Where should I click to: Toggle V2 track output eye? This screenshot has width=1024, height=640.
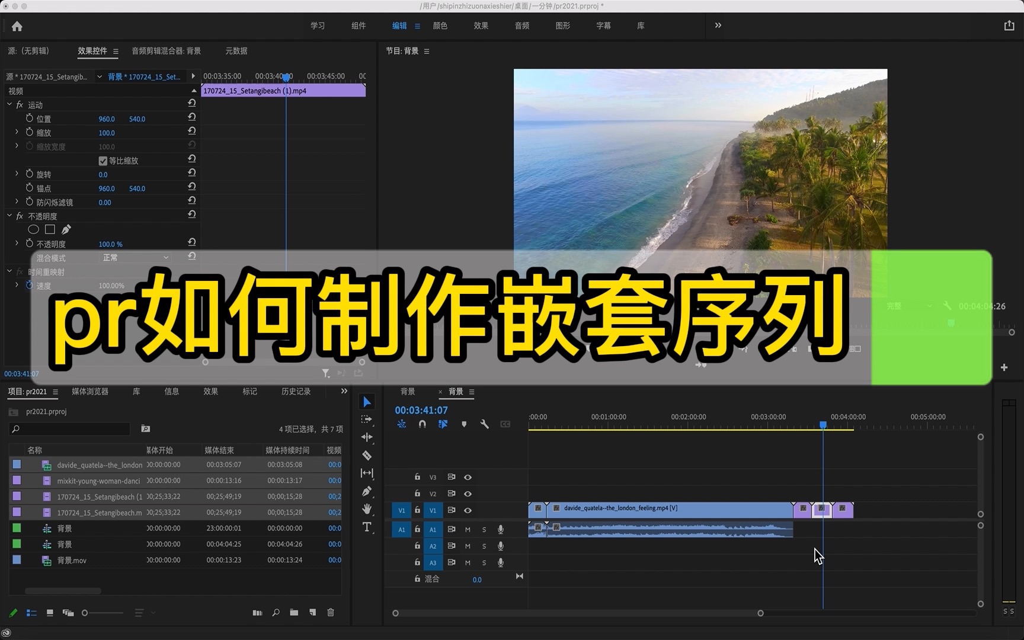click(468, 494)
